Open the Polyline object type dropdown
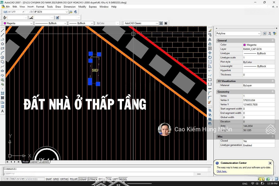The height and width of the screenshot is (186, 279). tap(259, 34)
